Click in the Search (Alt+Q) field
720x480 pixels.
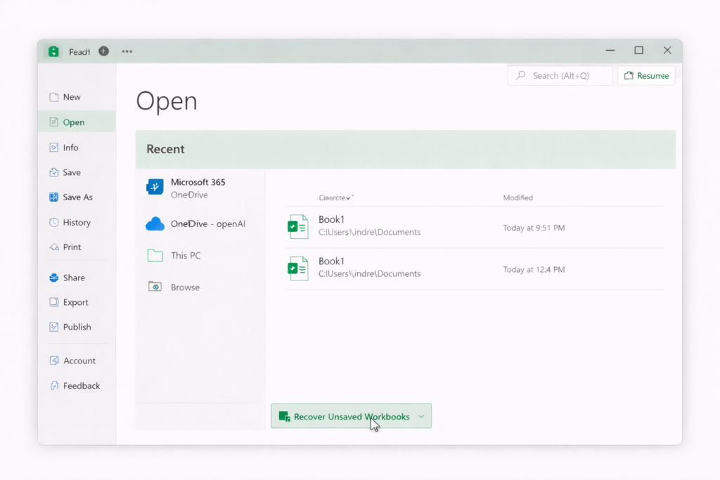tap(560, 76)
